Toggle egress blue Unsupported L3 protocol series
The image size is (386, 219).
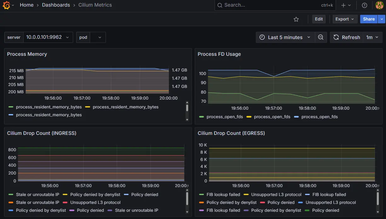tap(331, 203)
